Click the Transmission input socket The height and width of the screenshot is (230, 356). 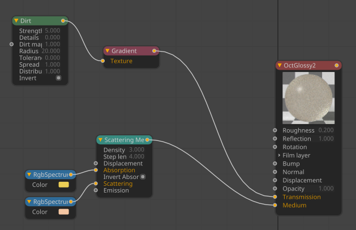coord(275,197)
